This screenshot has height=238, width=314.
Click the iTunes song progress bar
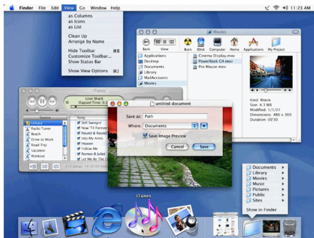[89, 107]
